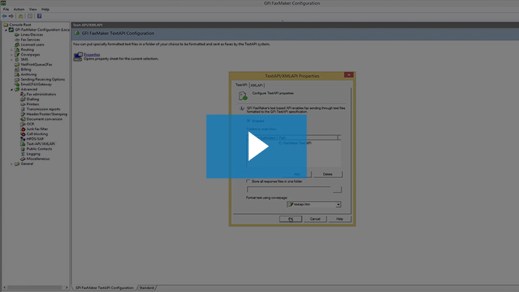Click the Delete button in the dialog
519x292 pixels.
point(327,174)
